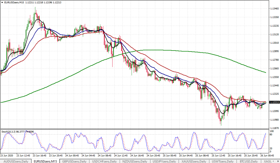This screenshot has height=163, width=280.
Task: Click the 23 Jun 2020 date on time axis
Action: [7, 155]
